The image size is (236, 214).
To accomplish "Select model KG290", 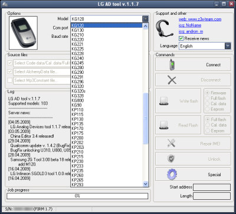I will [106, 72].
